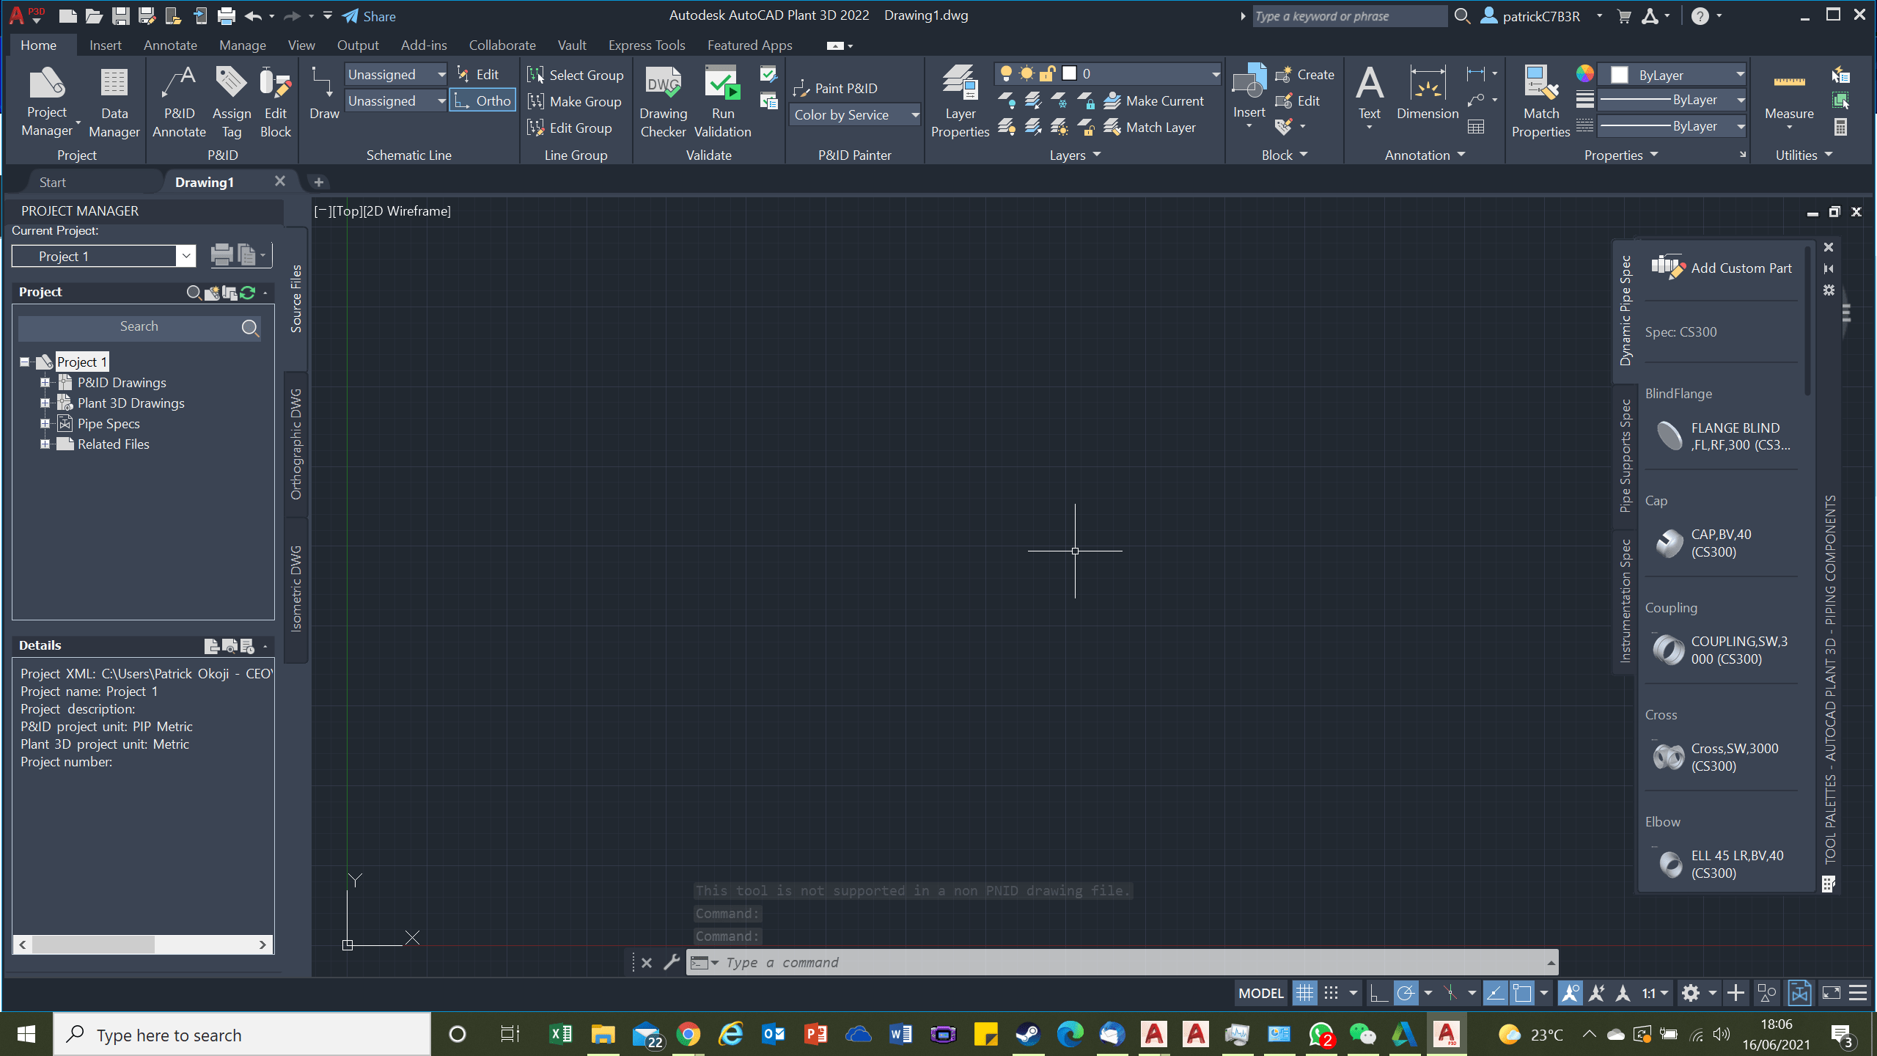This screenshot has height=1056, width=1877.
Task: Toggle the Ortho schematic line mode
Action: [482, 101]
